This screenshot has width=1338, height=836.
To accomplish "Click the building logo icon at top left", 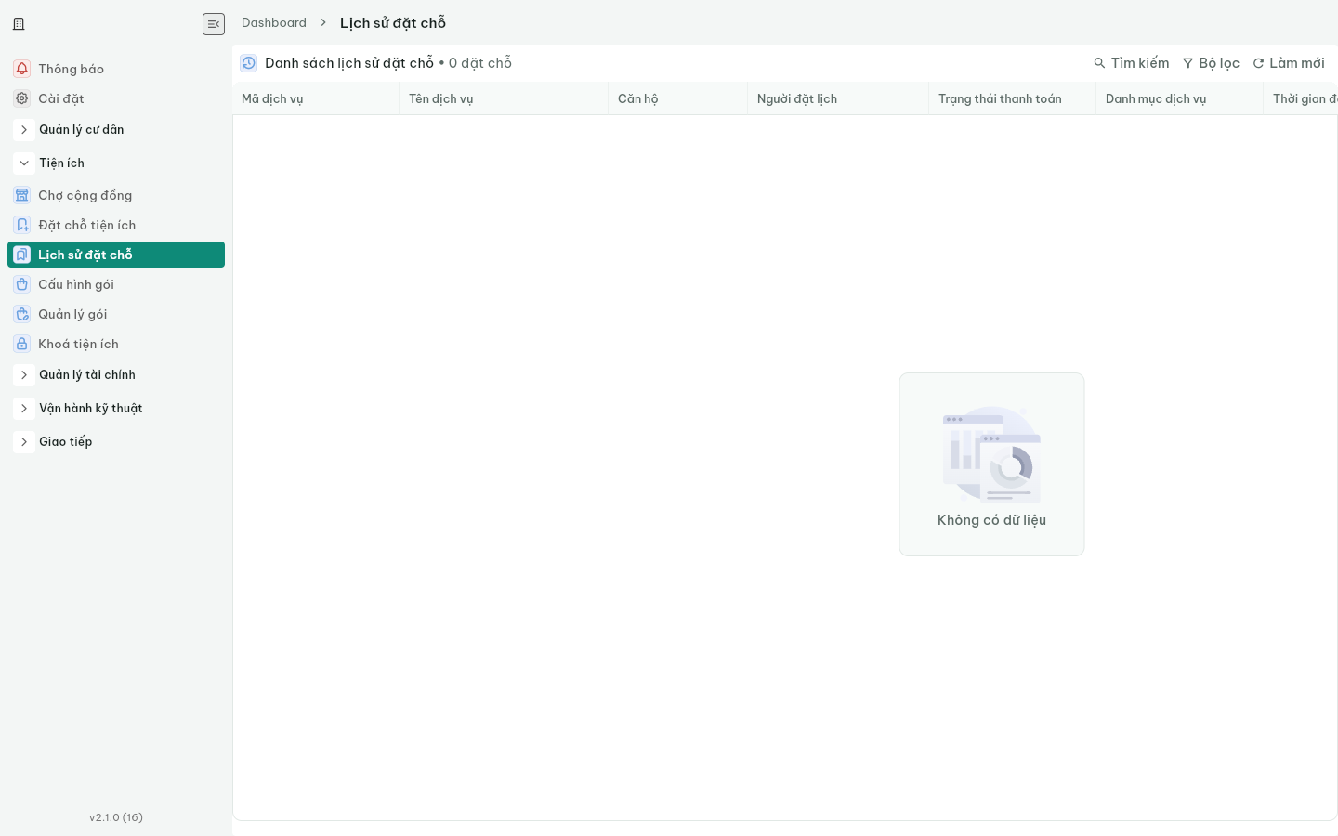I will [19, 24].
